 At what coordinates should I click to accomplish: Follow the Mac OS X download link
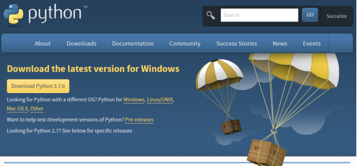(x=18, y=109)
